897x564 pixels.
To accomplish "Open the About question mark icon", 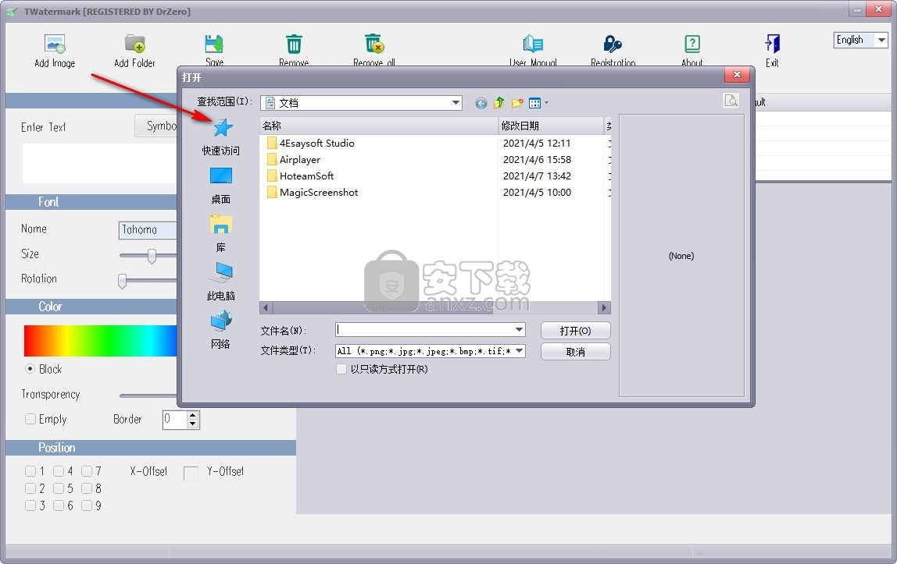I will click(692, 44).
